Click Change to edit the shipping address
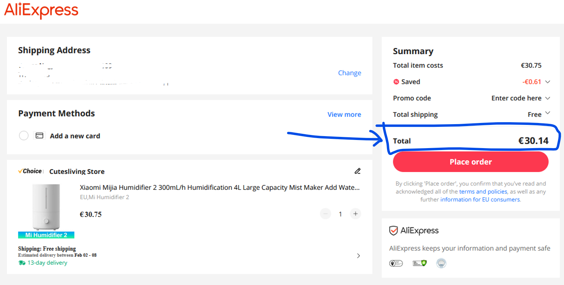Image resolution: width=564 pixels, height=285 pixels. (x=349, y=73)
